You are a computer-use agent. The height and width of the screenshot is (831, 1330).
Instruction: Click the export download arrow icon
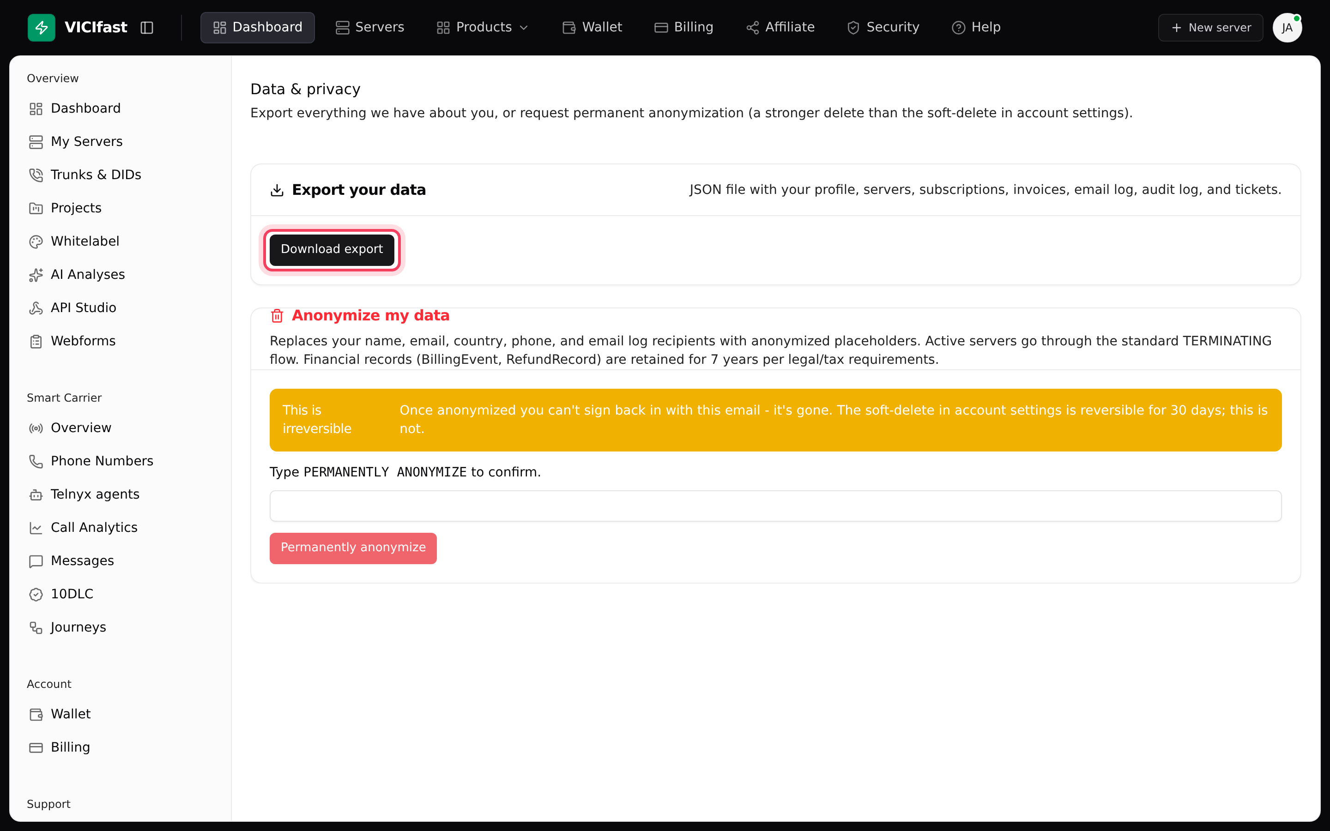click(x=277, y=190)
